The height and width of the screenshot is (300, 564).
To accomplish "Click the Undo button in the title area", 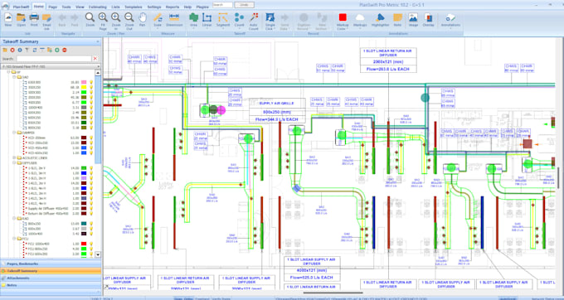I will point(244,5).
